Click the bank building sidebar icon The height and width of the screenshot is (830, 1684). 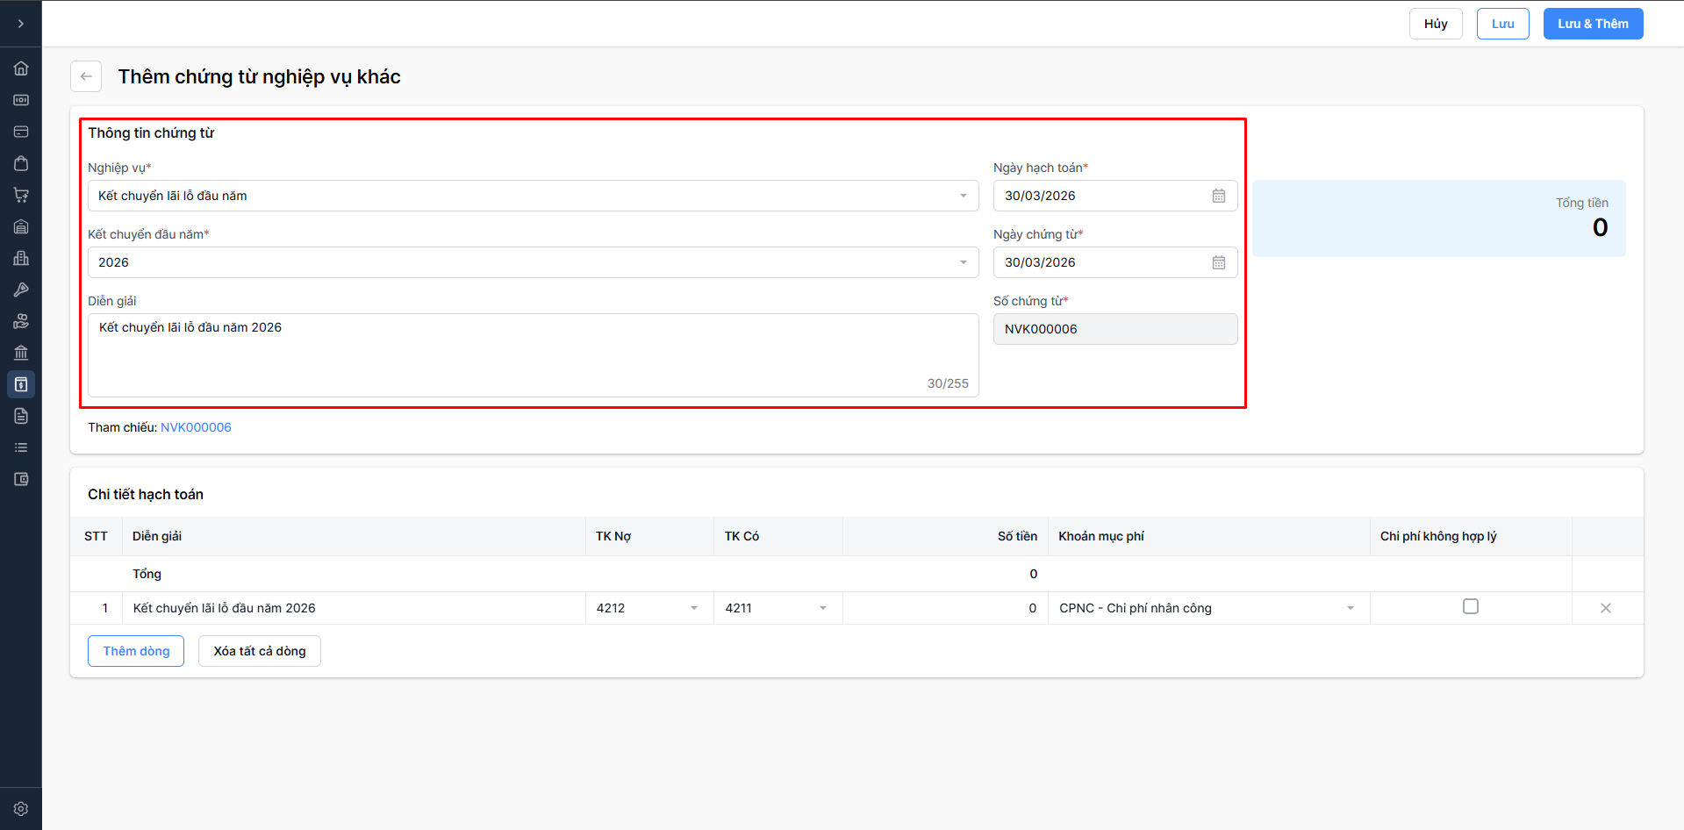[21, 353]
